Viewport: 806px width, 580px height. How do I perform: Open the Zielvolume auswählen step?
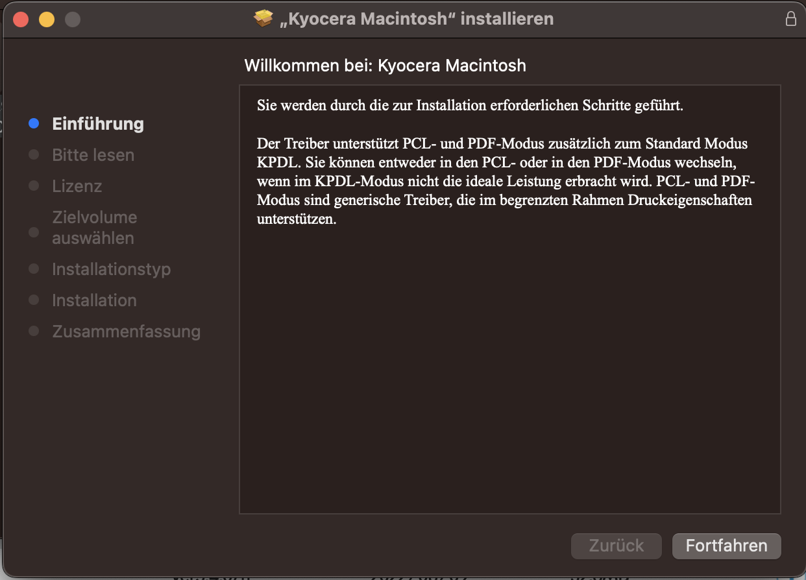coord(93,228)
